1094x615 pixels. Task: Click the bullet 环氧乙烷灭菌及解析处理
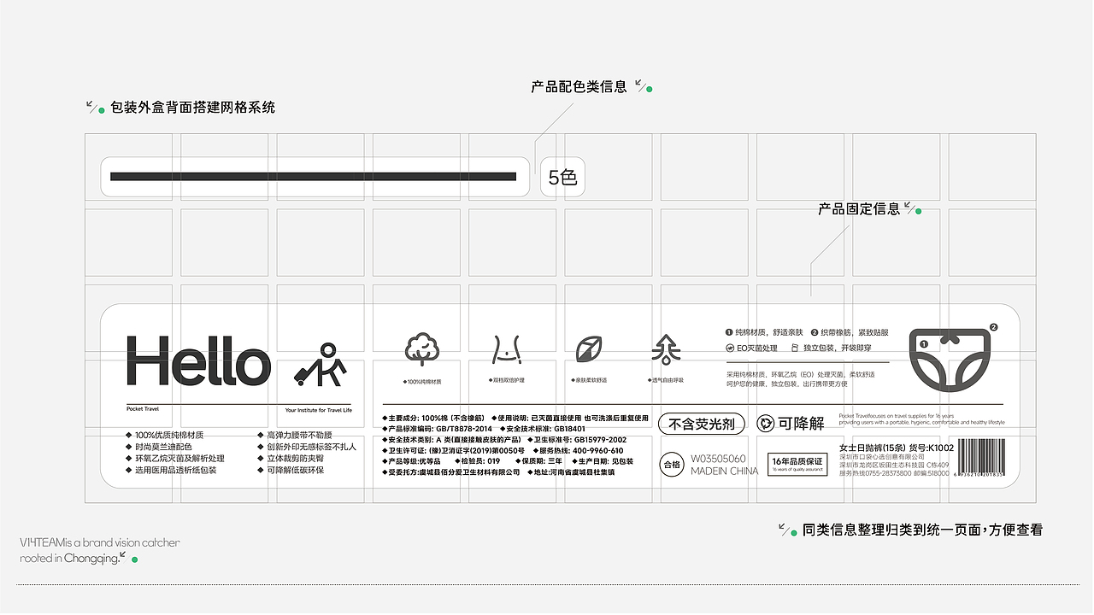[x=174, y=459]
